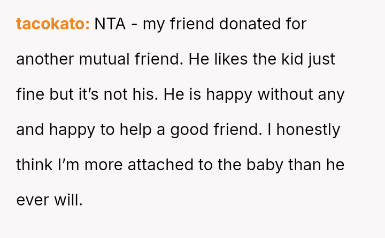Select the text "He likes the kid just"
This screenshot has height=238, width=385.
(x=262, y=59)
